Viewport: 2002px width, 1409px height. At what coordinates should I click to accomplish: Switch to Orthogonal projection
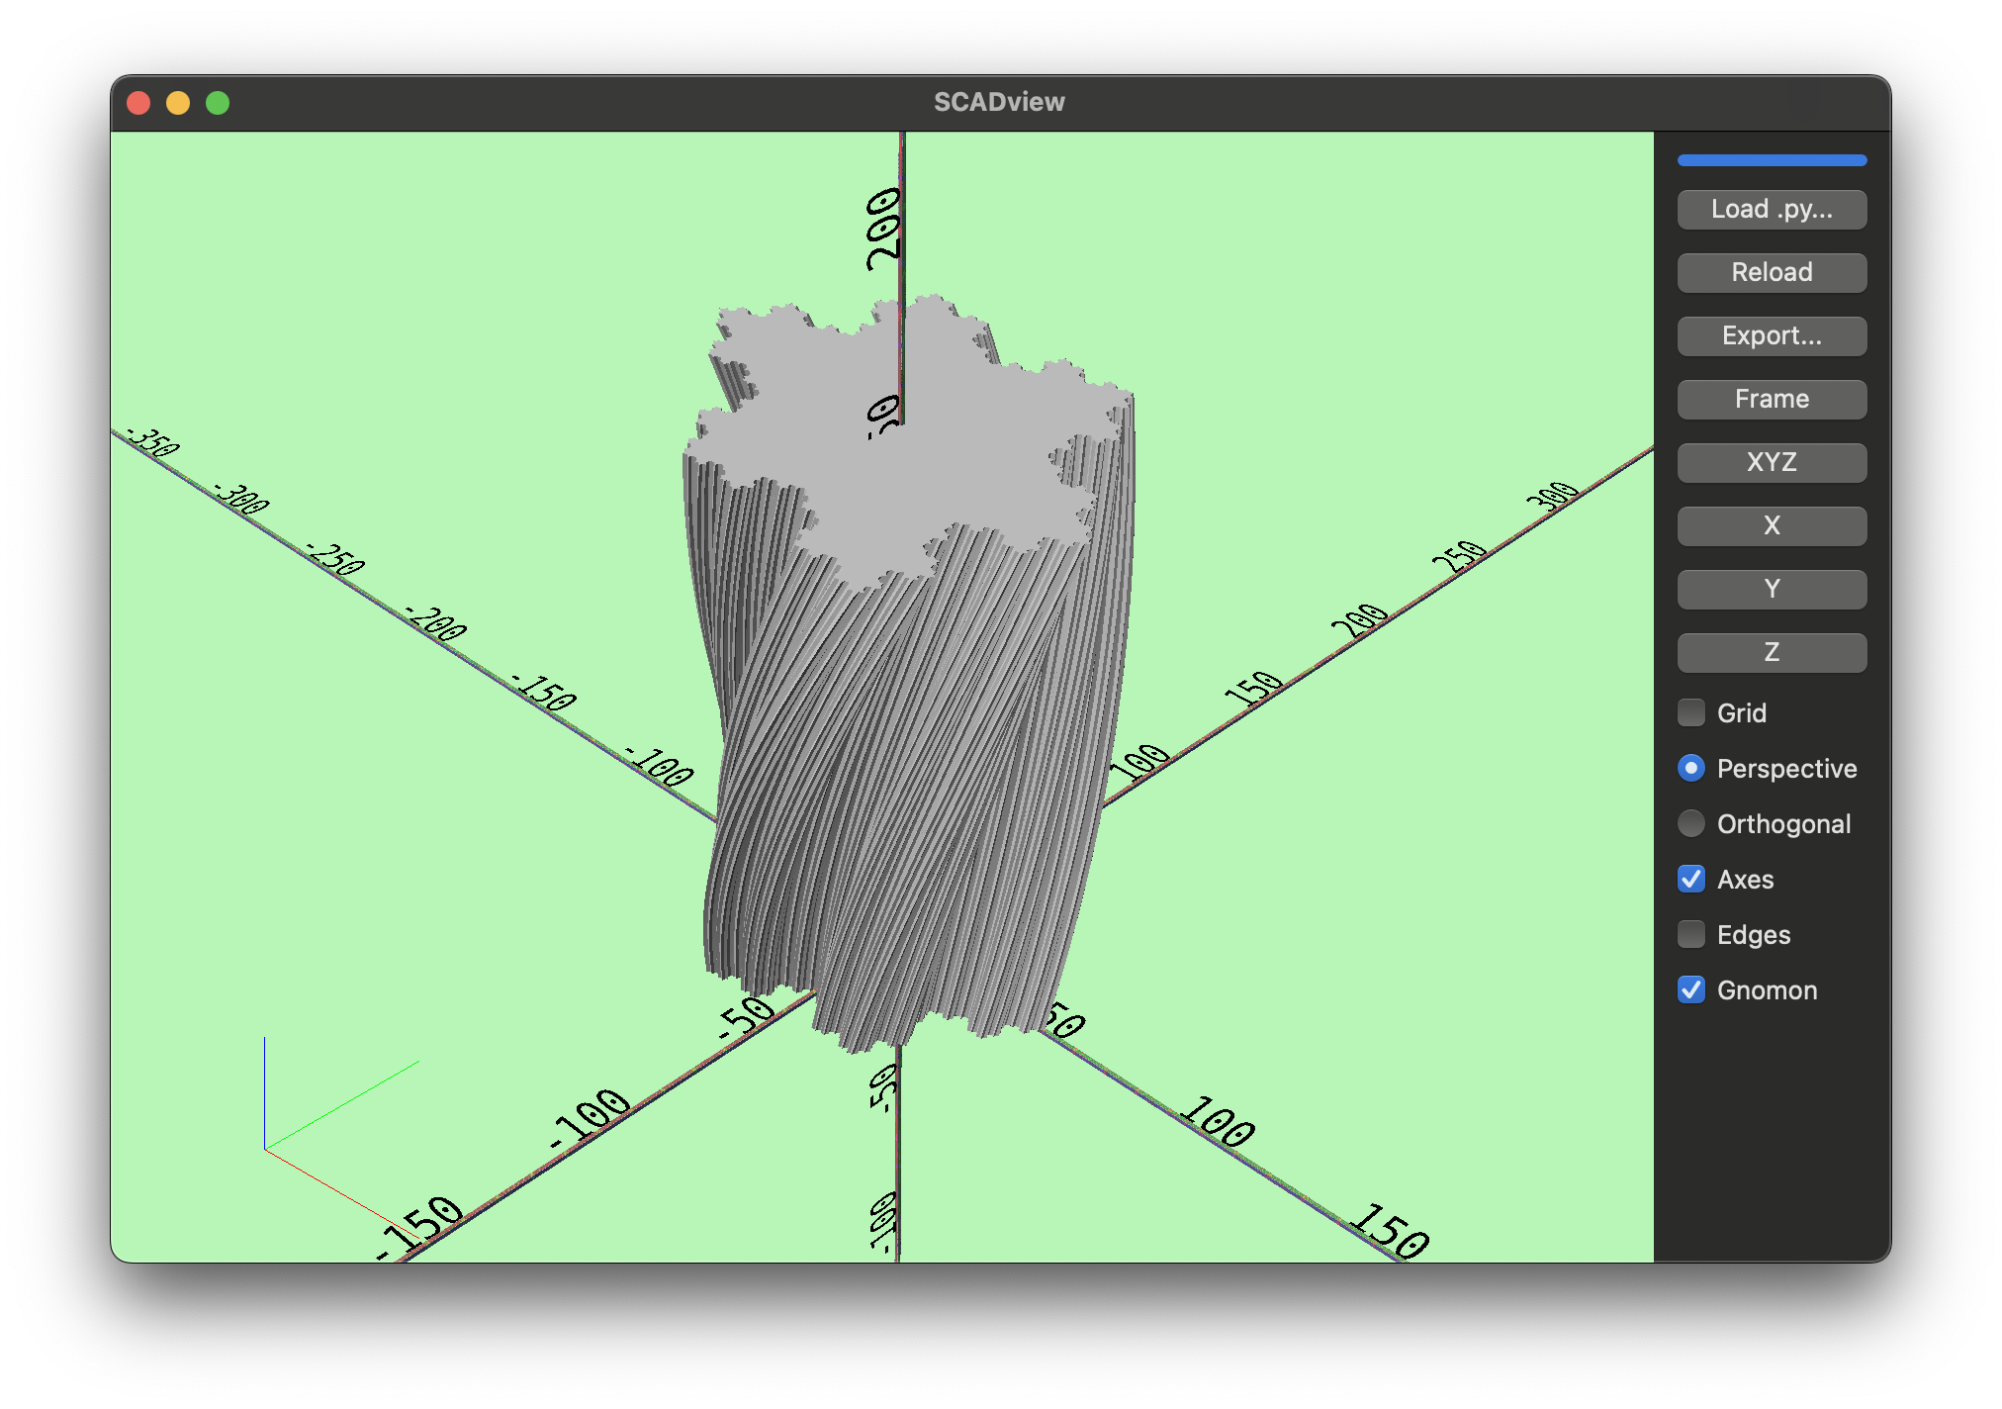point(1692,824)
